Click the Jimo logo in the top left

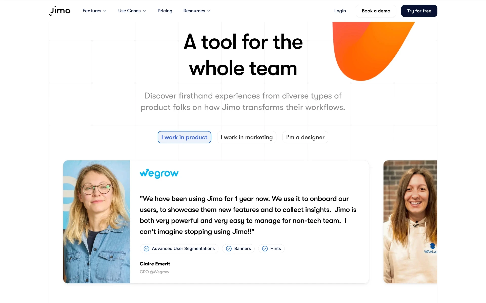point(59,10)
